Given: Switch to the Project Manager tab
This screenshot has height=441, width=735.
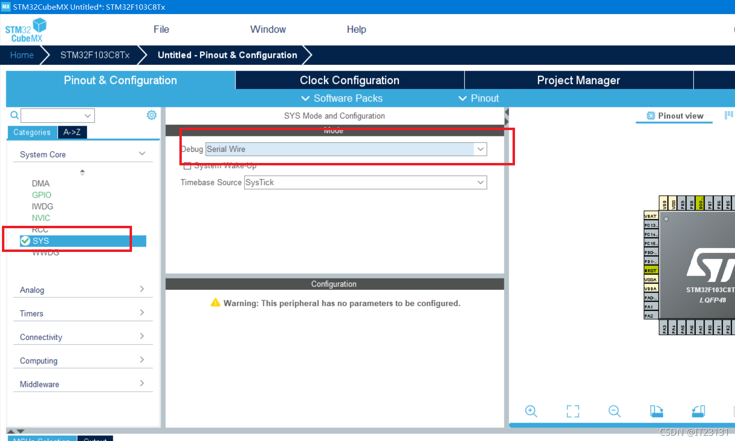Looking at the screenshot, I should point(578,80).
